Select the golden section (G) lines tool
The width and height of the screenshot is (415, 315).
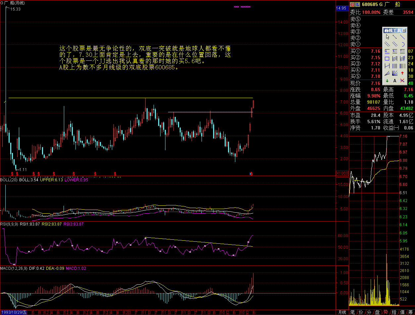(387, 52)
